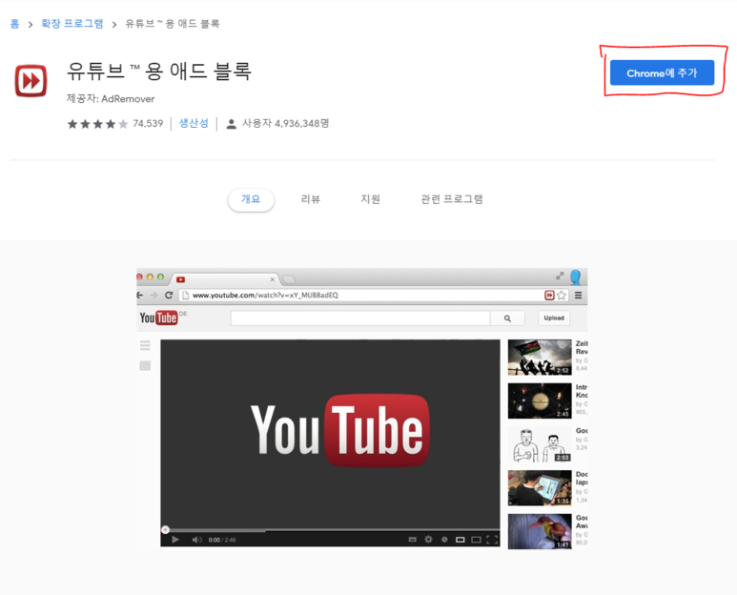
Task: Go to 홈 breadcrumb link
Action: [14, 24]
